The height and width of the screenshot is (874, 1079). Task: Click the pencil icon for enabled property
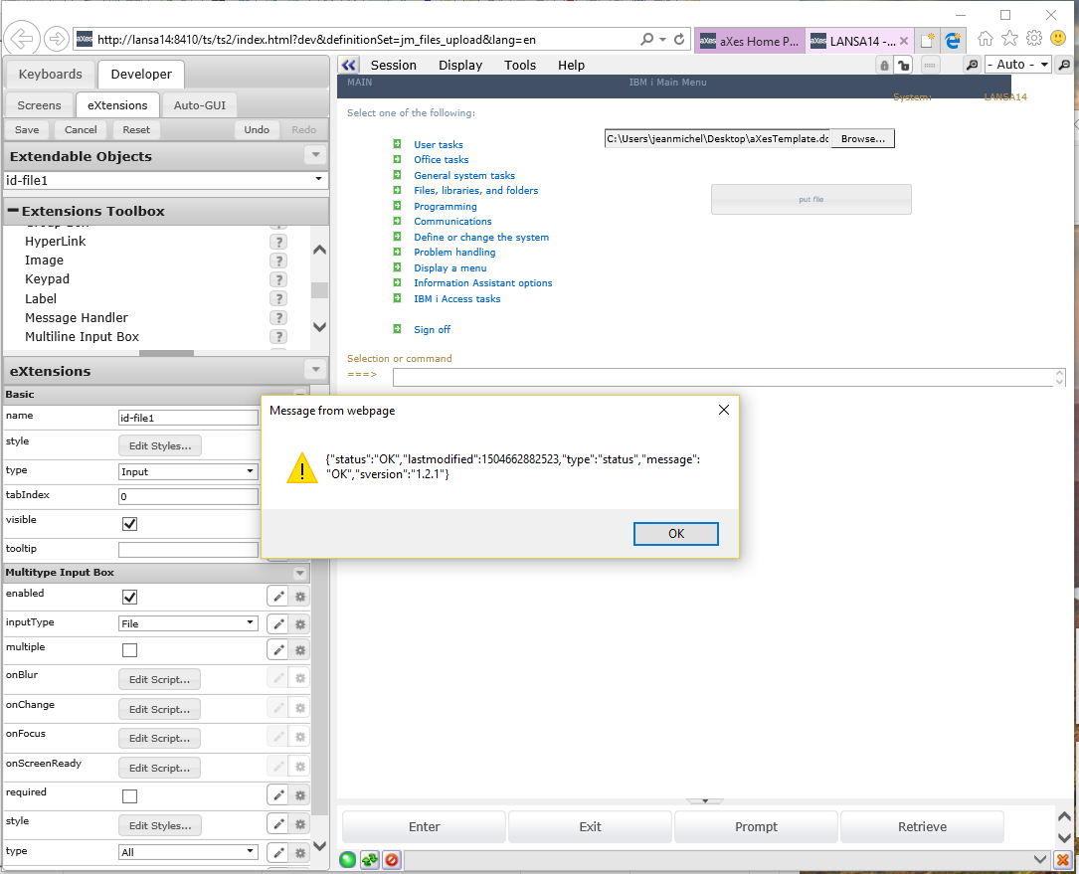(278, 597)
